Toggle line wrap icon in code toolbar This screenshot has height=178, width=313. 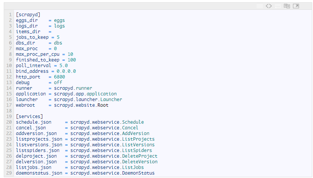tap(278, 6)
